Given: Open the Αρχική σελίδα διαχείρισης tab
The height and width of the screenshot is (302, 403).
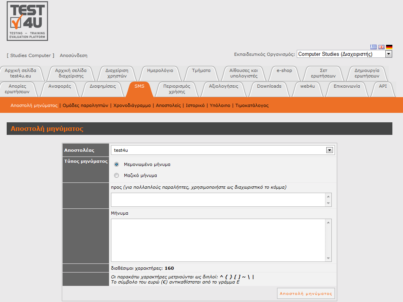Looking at the screenshot, I should tap(71, 73).
